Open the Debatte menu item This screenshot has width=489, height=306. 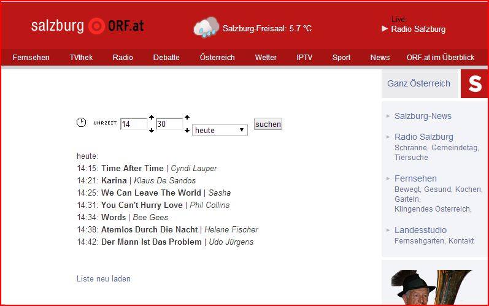(x=166, y=57)
